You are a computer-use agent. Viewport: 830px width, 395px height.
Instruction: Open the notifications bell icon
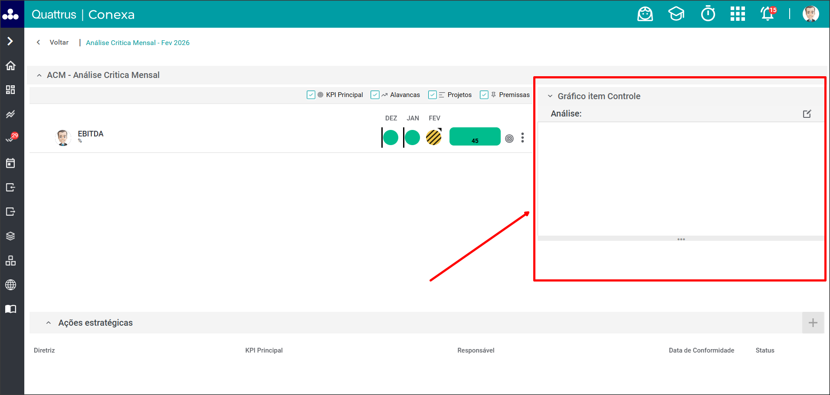[x=767, y=14]
